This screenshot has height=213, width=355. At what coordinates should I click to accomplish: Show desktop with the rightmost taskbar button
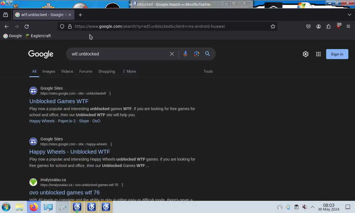(348, 207)
